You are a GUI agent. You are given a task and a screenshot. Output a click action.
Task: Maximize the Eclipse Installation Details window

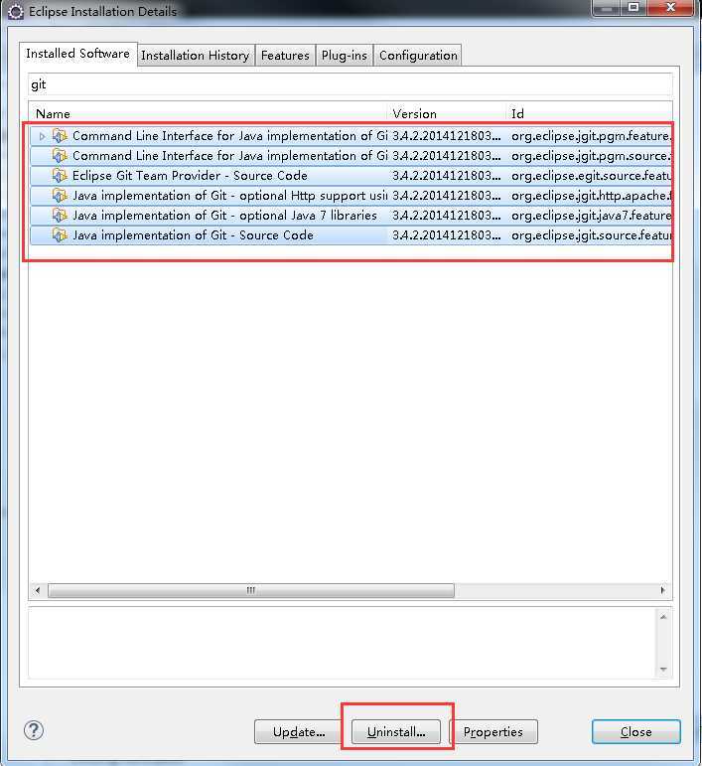pos(633,7)
